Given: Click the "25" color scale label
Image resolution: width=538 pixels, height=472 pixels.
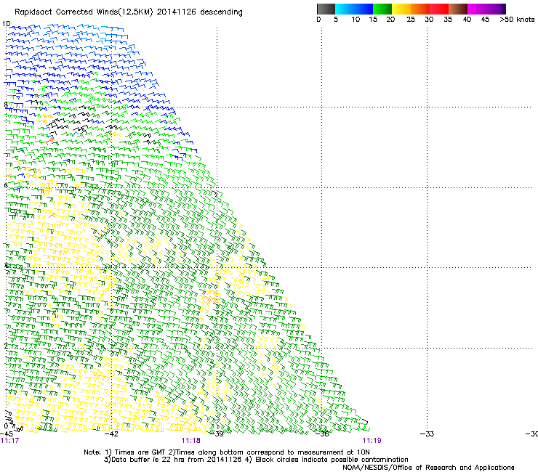Looking at the screenshot, I should point(411,20).
